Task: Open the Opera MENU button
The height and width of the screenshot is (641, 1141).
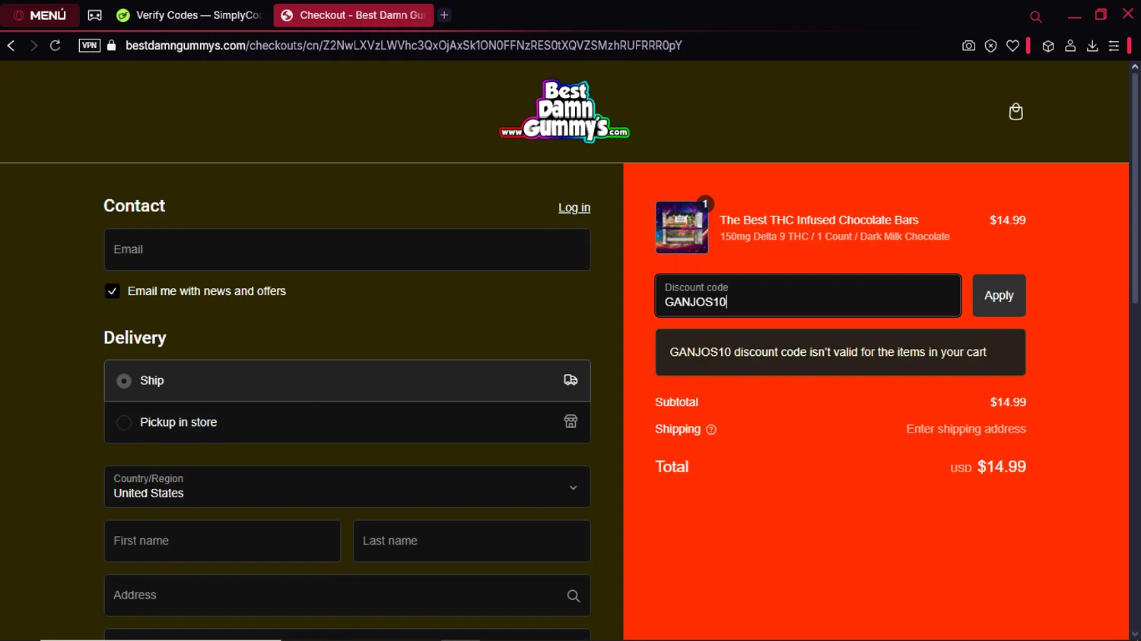Action: click(x=40, y=15)
